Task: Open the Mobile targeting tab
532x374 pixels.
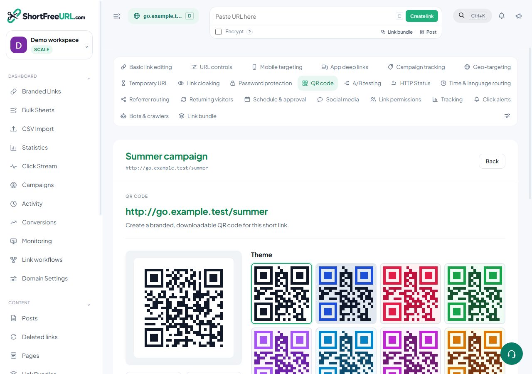Action: (x=277, y=67)
